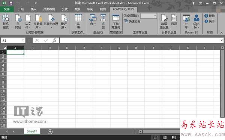Click the Excel application icon
Screen dimensions: 225x140
pyautogui.click(x=4, y=3)
